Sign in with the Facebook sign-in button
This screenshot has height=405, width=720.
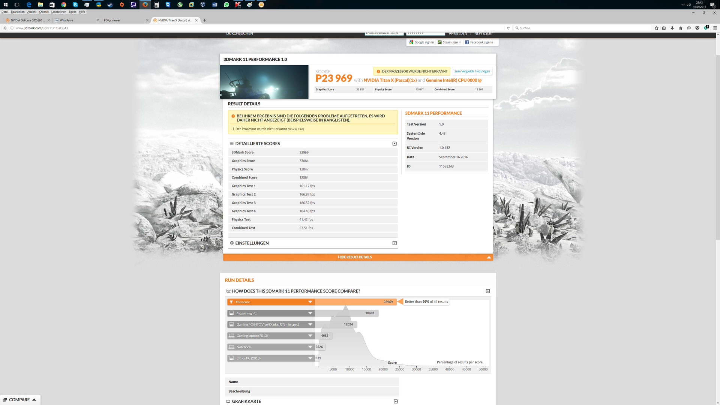[479, 42]
